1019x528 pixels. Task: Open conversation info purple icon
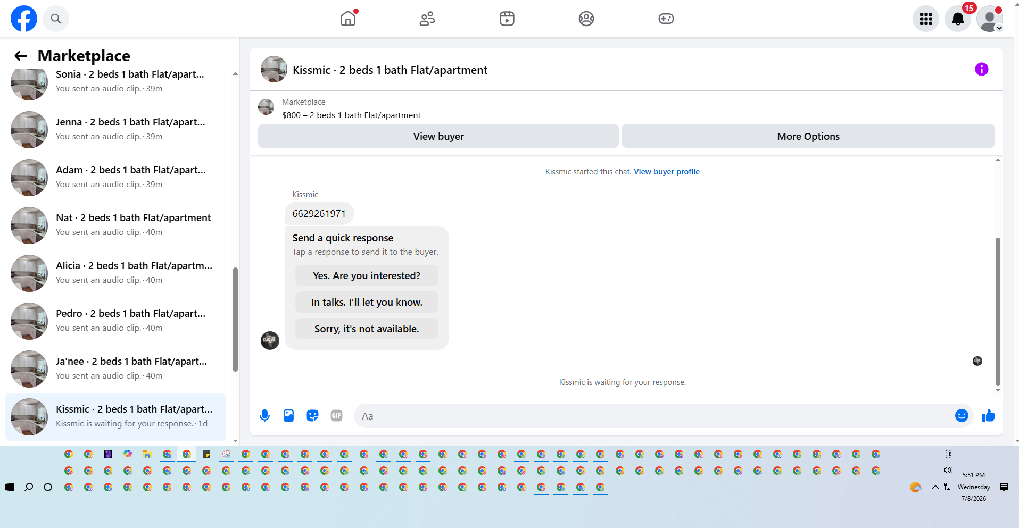point(982,69)
